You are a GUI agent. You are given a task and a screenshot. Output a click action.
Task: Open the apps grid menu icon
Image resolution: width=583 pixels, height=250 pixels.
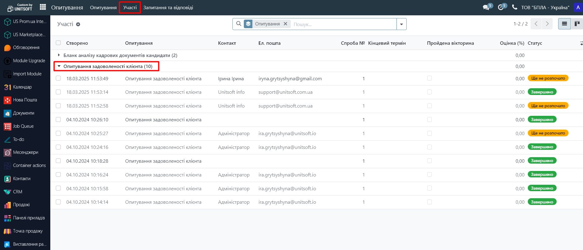pyautogui.click(x=43, y=7)
